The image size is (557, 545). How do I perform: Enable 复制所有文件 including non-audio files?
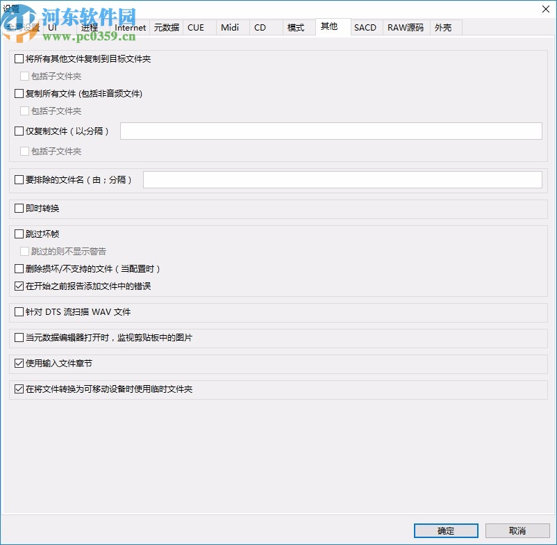[x=19, y=93]
